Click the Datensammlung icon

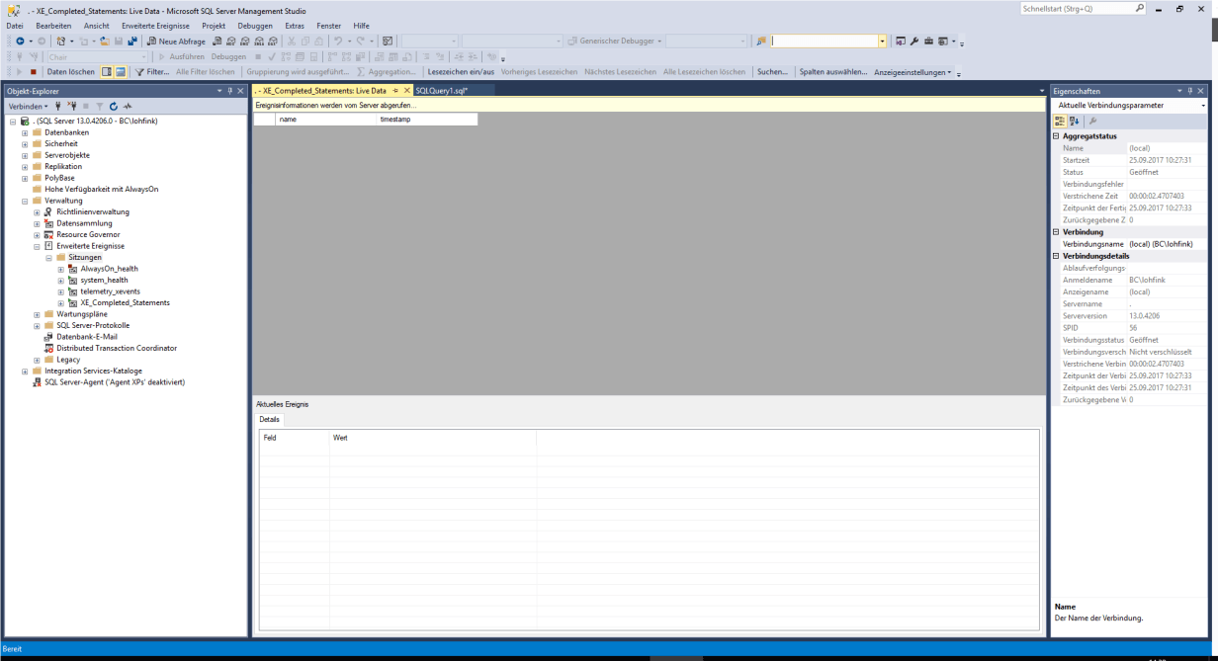(48, 223)
